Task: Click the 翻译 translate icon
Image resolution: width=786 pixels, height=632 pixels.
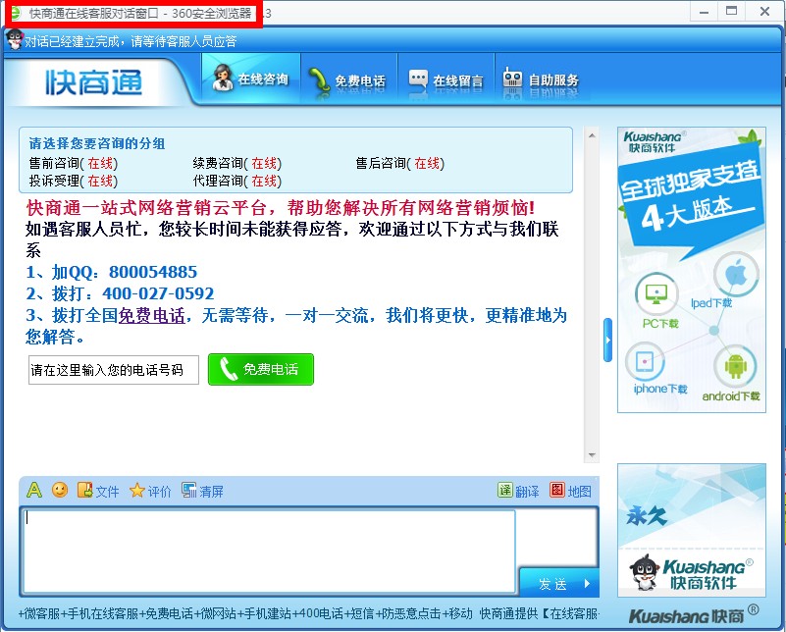Action: pos(505,491)
